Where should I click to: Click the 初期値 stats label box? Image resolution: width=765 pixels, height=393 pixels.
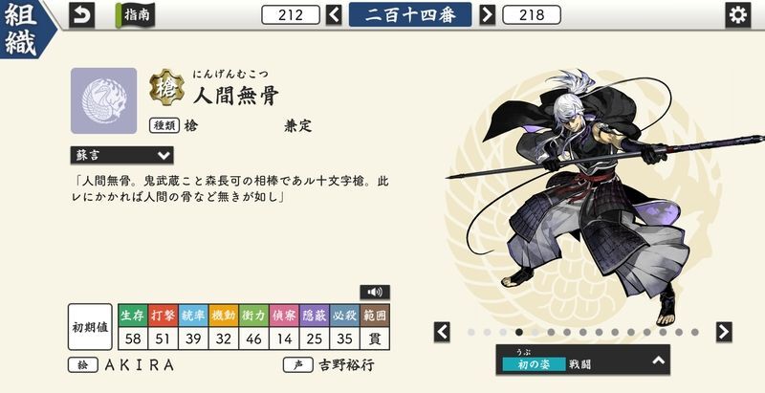[90, 327]
